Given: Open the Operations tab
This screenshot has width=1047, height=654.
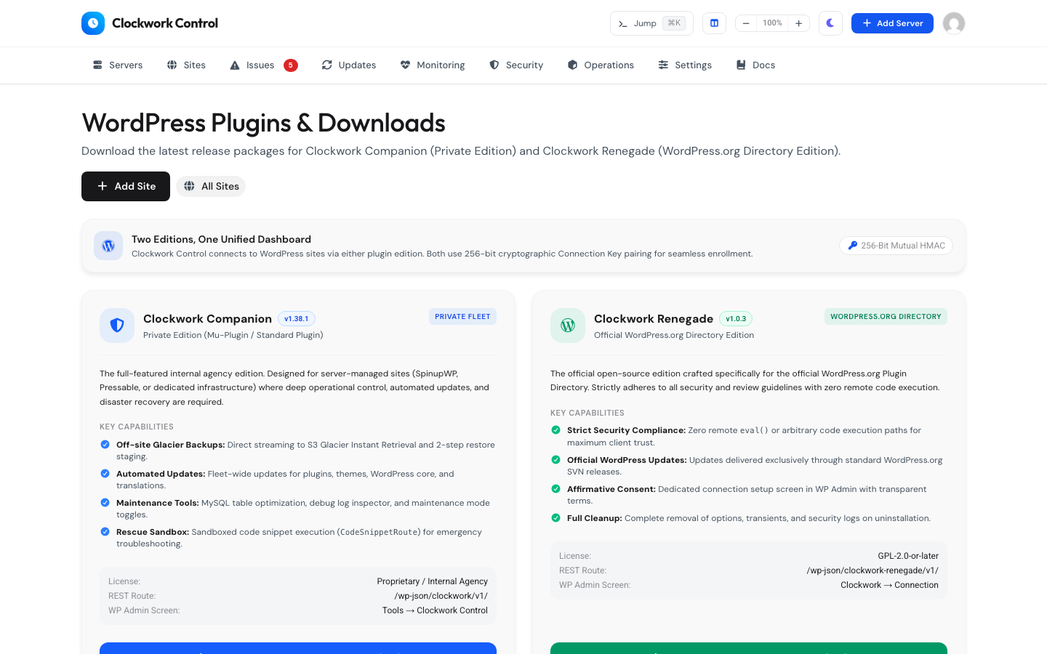Looking at the screenshot, I should [x=601, y=65].
